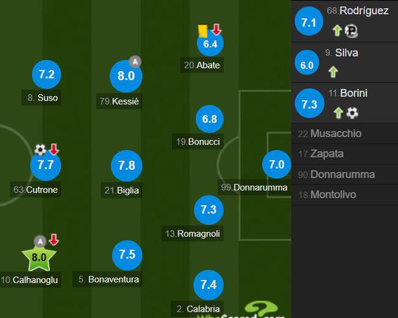
Task: Click the penalty icon under Rodríguez
Action: (351, 31)
